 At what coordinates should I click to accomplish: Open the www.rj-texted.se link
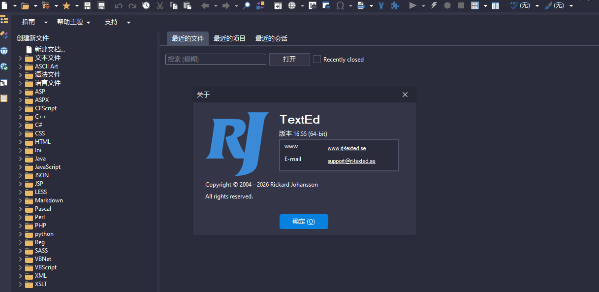(x=347, y=148)
